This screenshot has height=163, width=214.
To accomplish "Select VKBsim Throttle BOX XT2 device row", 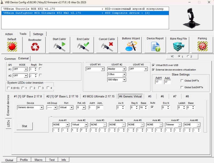I will click(85, 9).
